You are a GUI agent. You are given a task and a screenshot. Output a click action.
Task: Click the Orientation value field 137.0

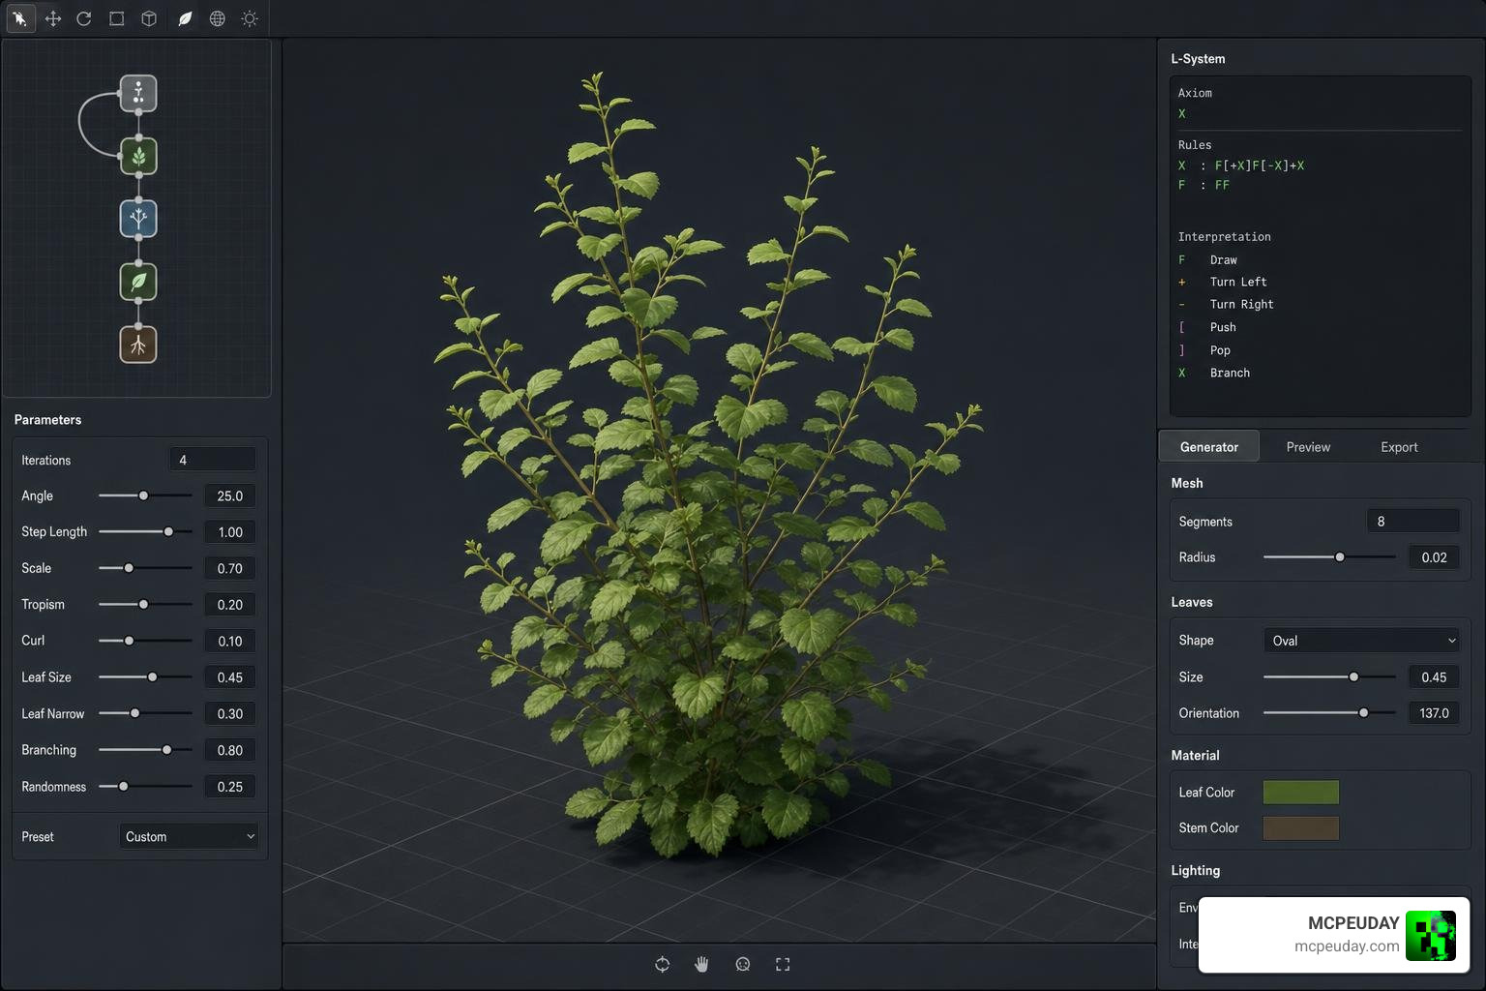(x=1434, y=713)
